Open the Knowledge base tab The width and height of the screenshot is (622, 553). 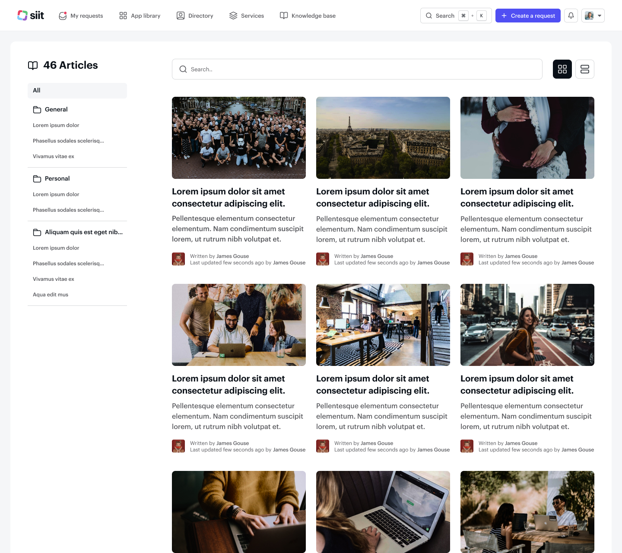coord(308,16)
